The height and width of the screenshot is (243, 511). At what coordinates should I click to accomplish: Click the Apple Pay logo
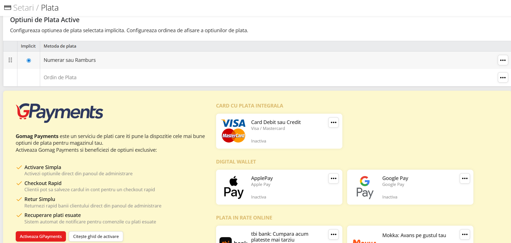(x=233, y=187)
